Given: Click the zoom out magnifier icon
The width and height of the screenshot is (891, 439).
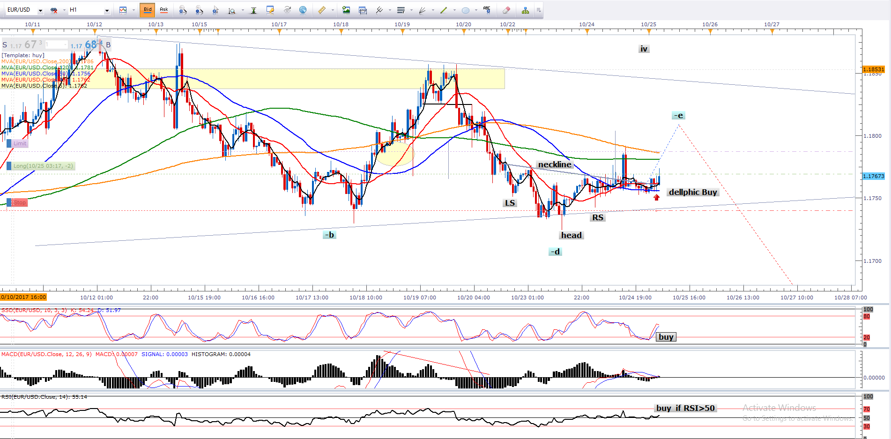Looking at the screenshot, I should point(199,10).
